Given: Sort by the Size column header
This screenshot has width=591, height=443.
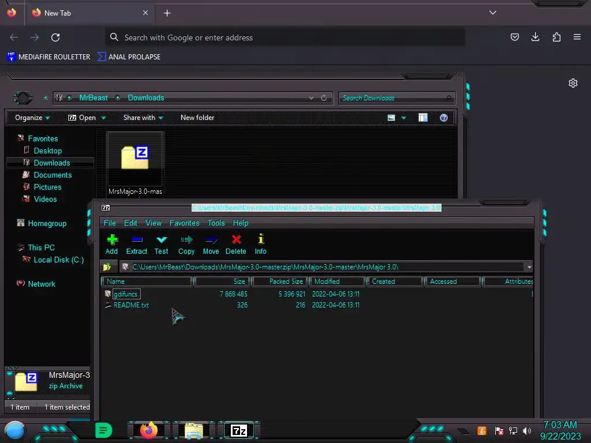Looking at the screenshot, I should (222, 281).
